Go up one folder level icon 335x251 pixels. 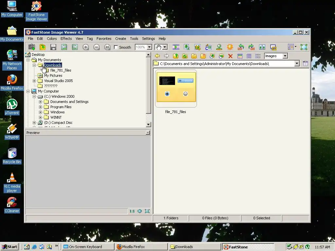[176, 56]
